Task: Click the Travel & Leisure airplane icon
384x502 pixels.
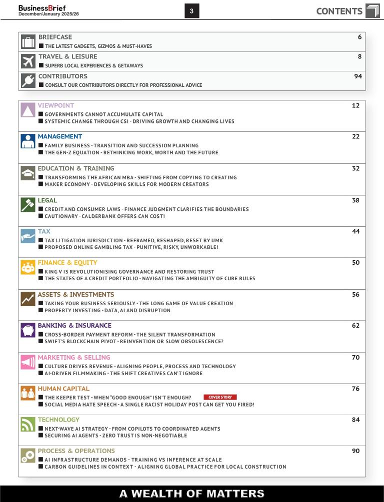Action: (28, 61)
